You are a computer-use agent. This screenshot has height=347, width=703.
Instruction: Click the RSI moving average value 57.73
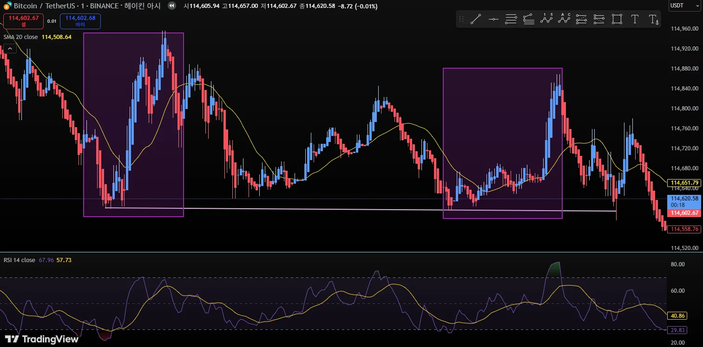coord(64,260)
